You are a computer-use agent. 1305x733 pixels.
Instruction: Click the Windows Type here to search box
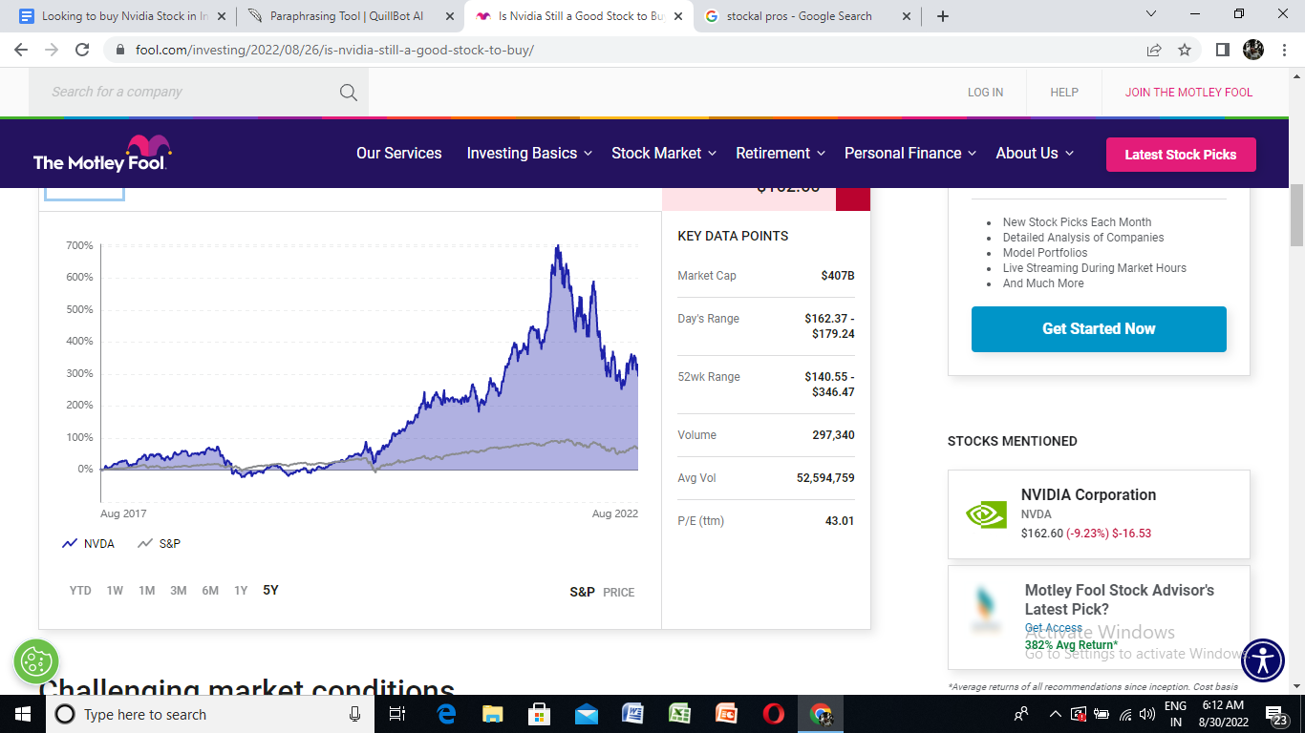pyautogui.click(x=208, y=714)
